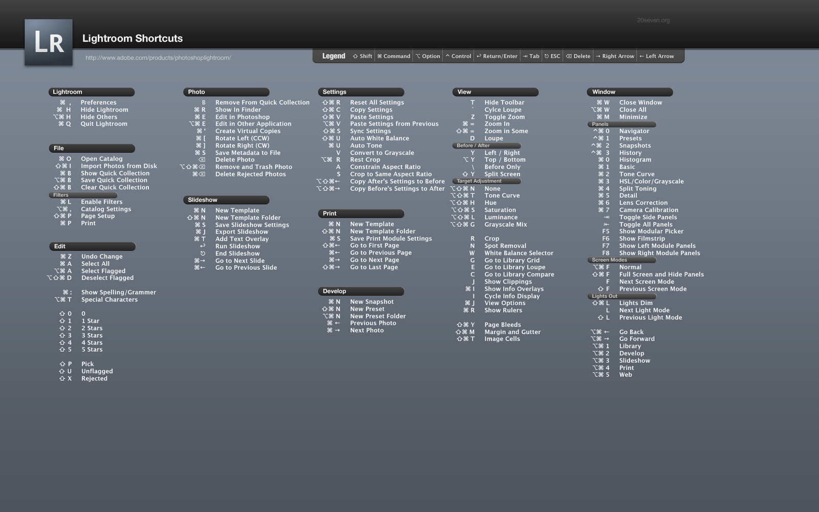Click the 'Rejected' flag row

point(83,378)
